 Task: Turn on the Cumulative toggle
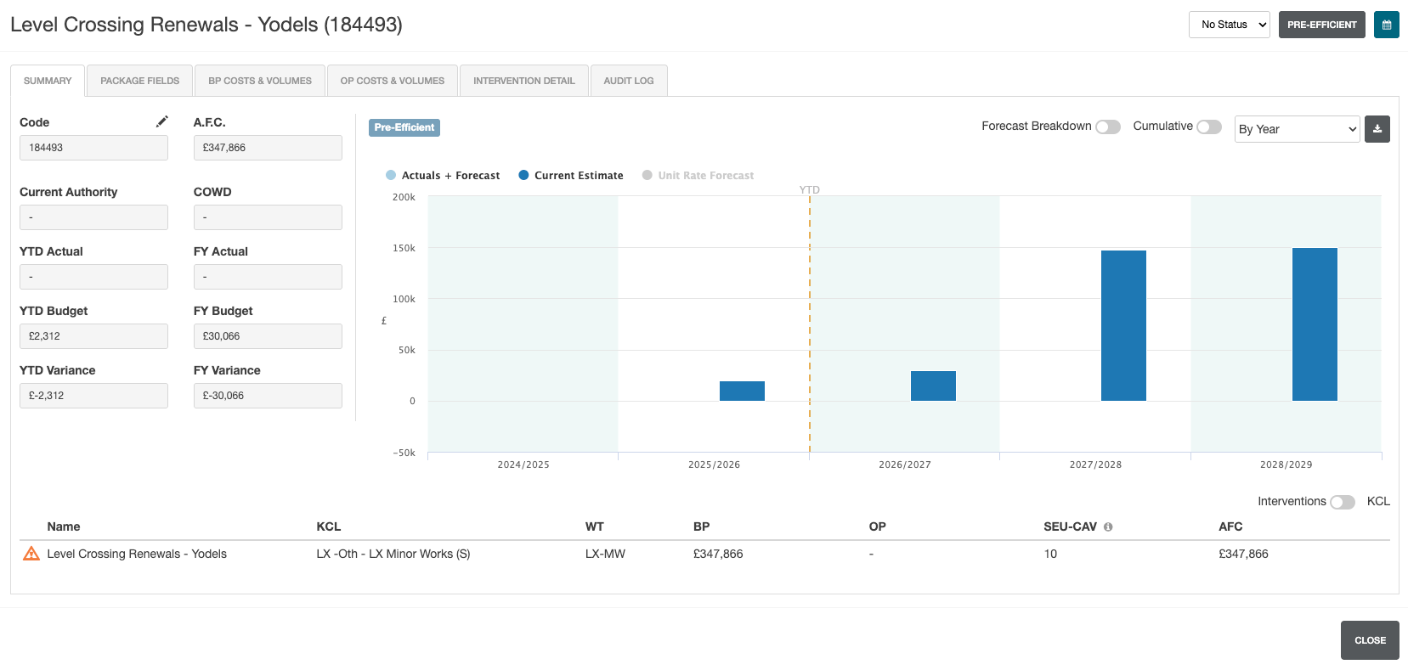[1209, 127]
